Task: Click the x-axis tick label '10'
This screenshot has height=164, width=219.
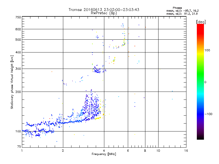Action: (158, 151)
